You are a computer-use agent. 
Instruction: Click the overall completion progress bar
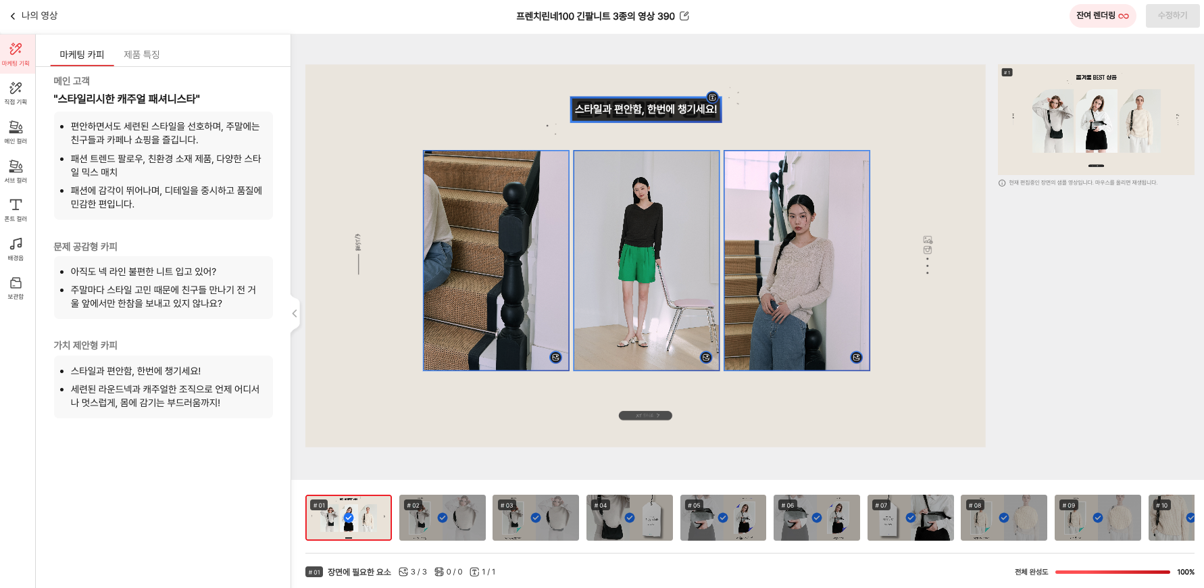(x=1113, y=572)
